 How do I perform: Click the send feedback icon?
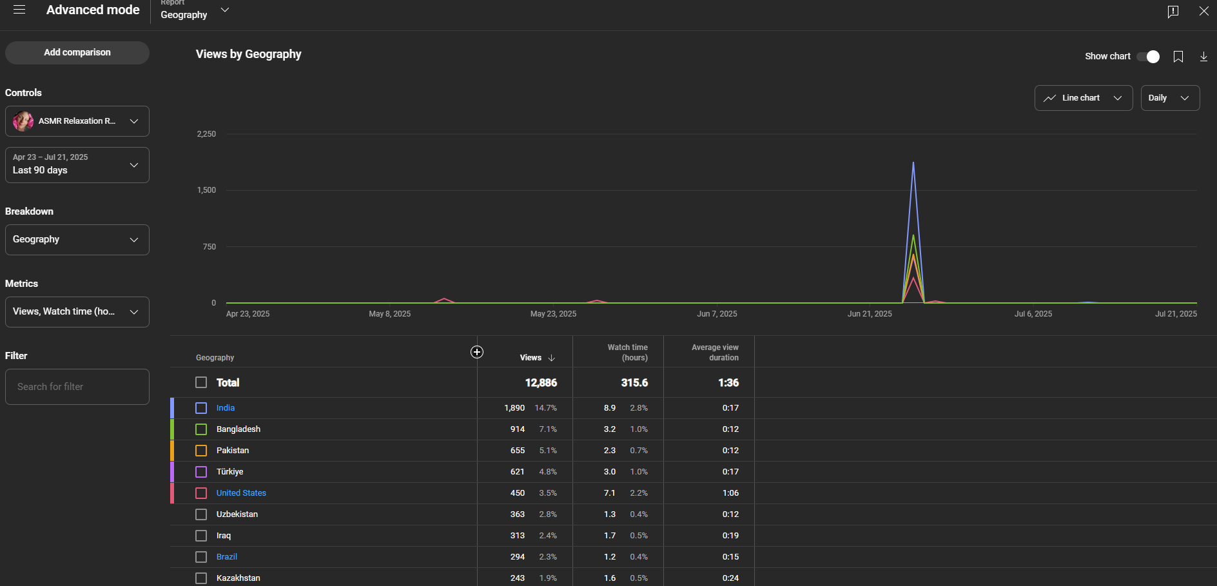pos(1173,11)
